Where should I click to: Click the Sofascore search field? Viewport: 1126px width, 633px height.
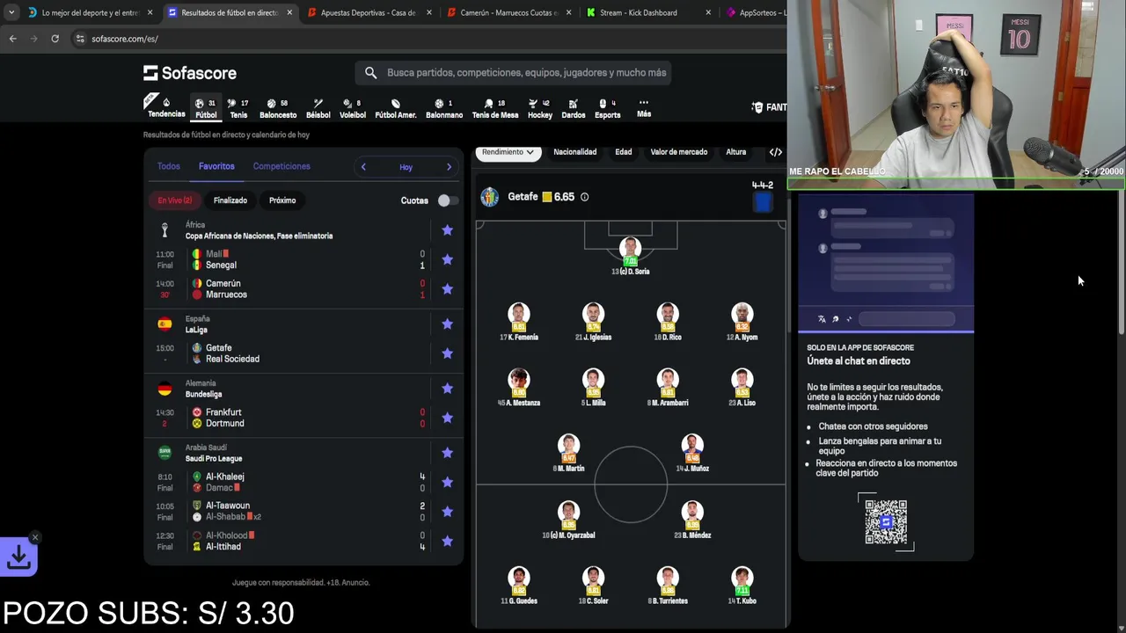514,73
